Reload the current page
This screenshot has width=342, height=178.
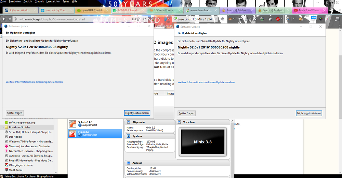tap(144, 19)
